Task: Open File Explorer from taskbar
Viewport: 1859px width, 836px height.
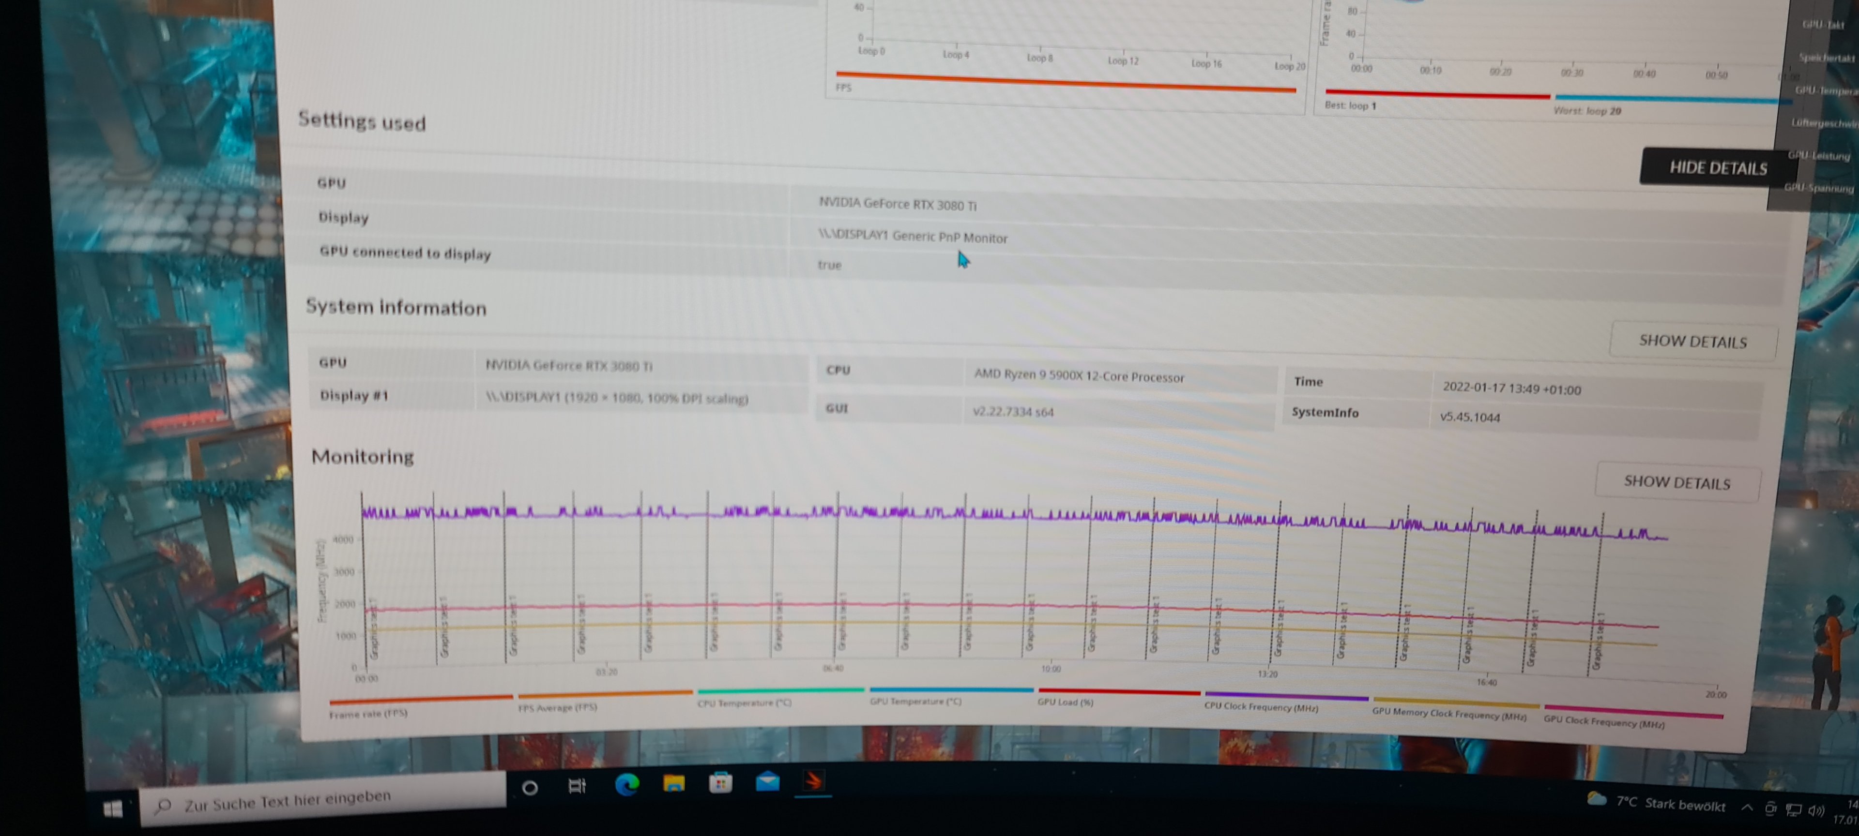Action: click(673, 783)
